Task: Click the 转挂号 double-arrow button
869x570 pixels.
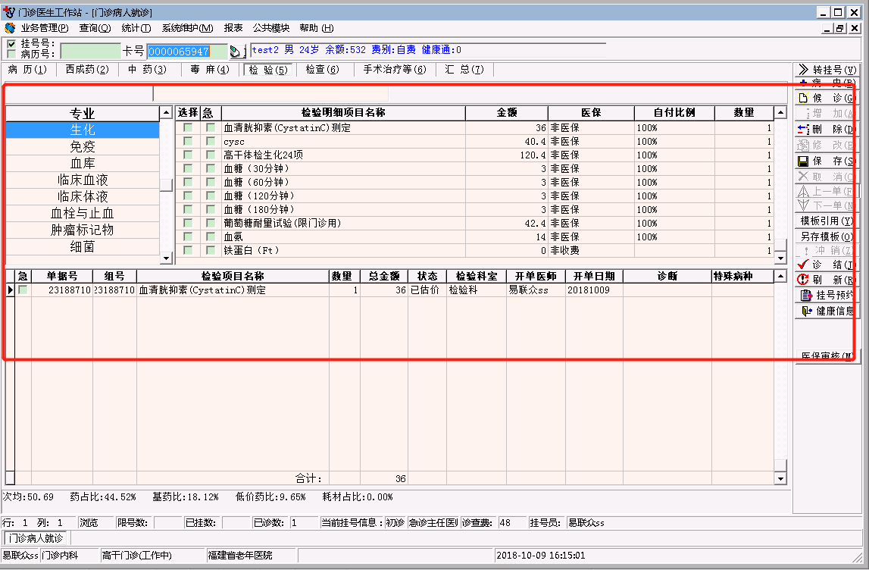Action: [x=827, y=69]
